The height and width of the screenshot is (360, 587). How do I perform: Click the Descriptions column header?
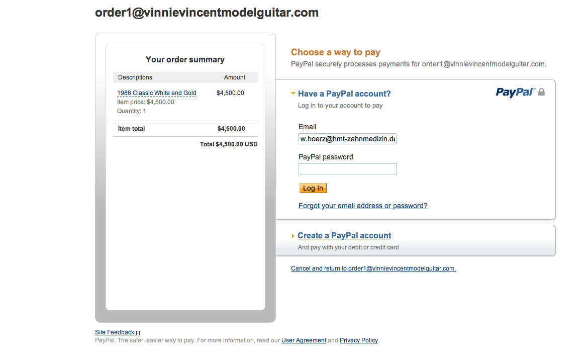pos(135,77)
